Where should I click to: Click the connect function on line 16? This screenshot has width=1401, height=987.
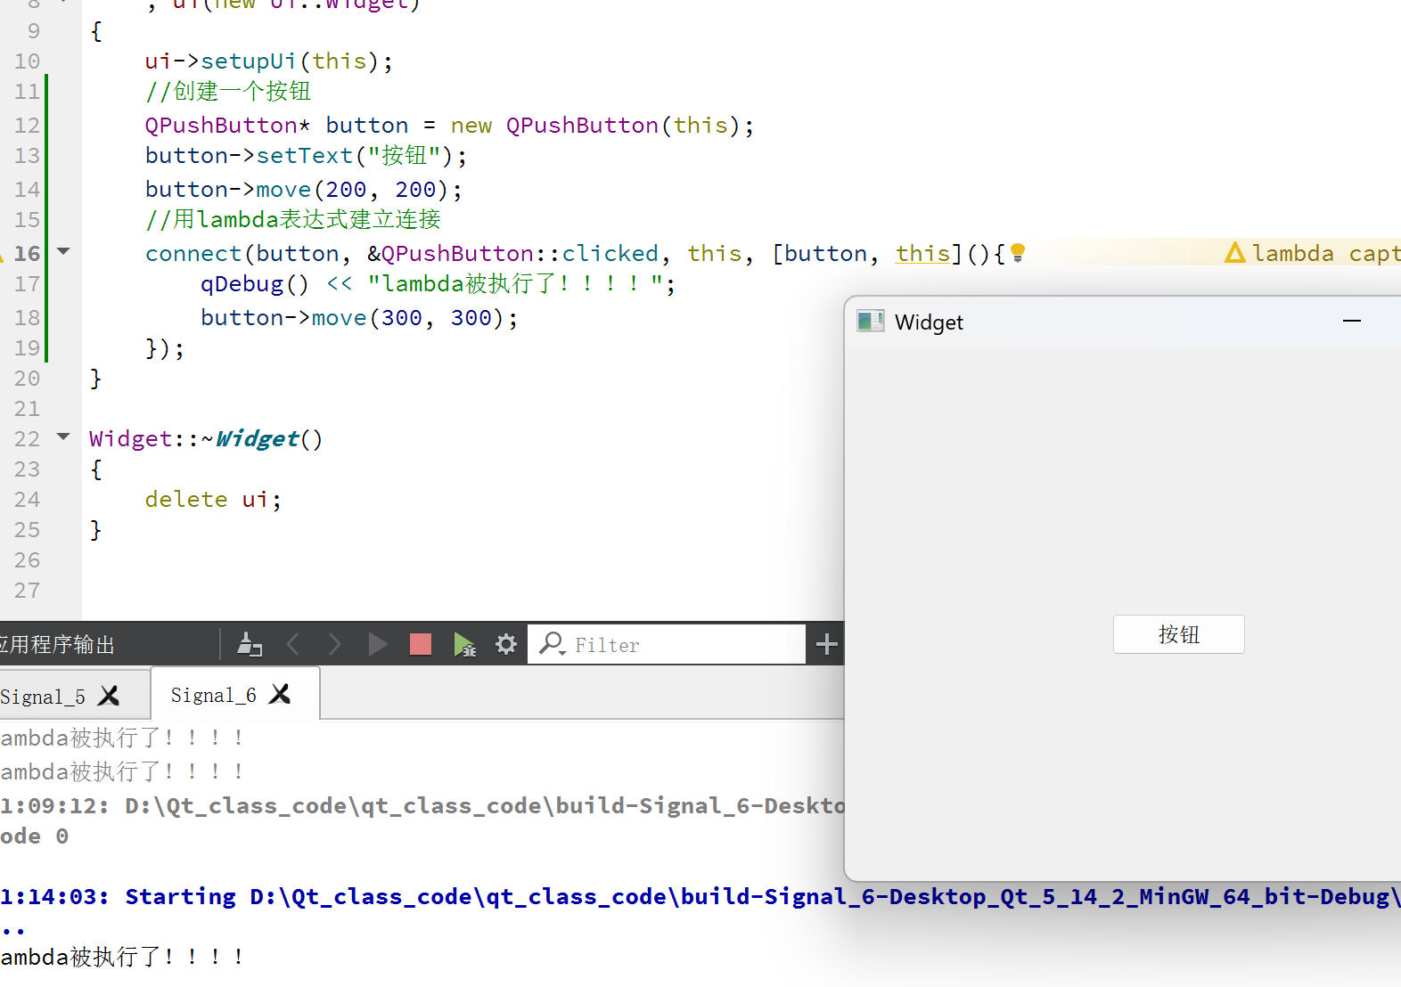[x=193, y=254]
